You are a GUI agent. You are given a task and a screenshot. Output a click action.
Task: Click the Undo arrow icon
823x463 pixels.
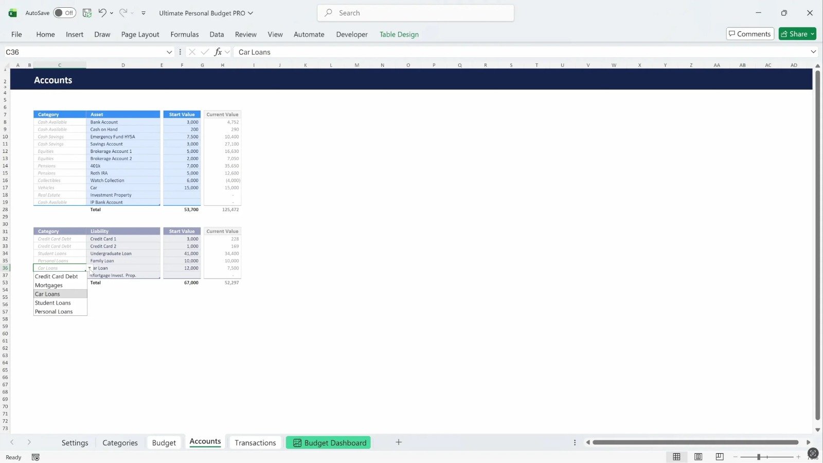click(x=102, y=13)
